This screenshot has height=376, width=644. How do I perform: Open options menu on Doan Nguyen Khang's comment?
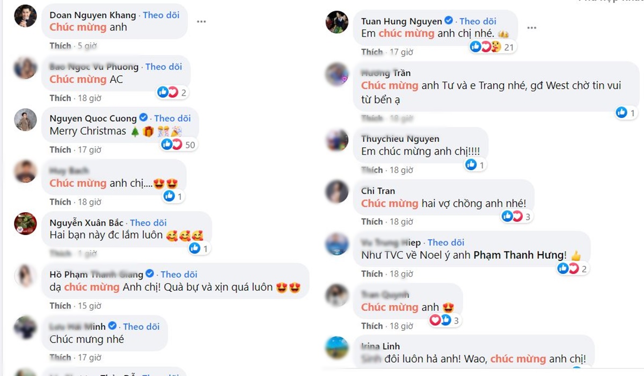(x=201, y=21)
